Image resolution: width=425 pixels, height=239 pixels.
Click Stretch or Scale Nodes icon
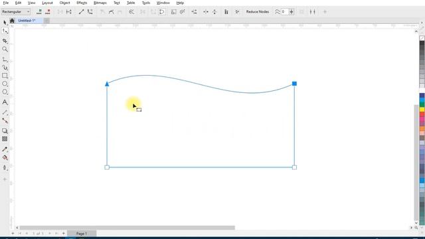click(174, 12)
